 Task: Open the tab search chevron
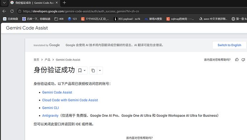(x=4, y=3)
